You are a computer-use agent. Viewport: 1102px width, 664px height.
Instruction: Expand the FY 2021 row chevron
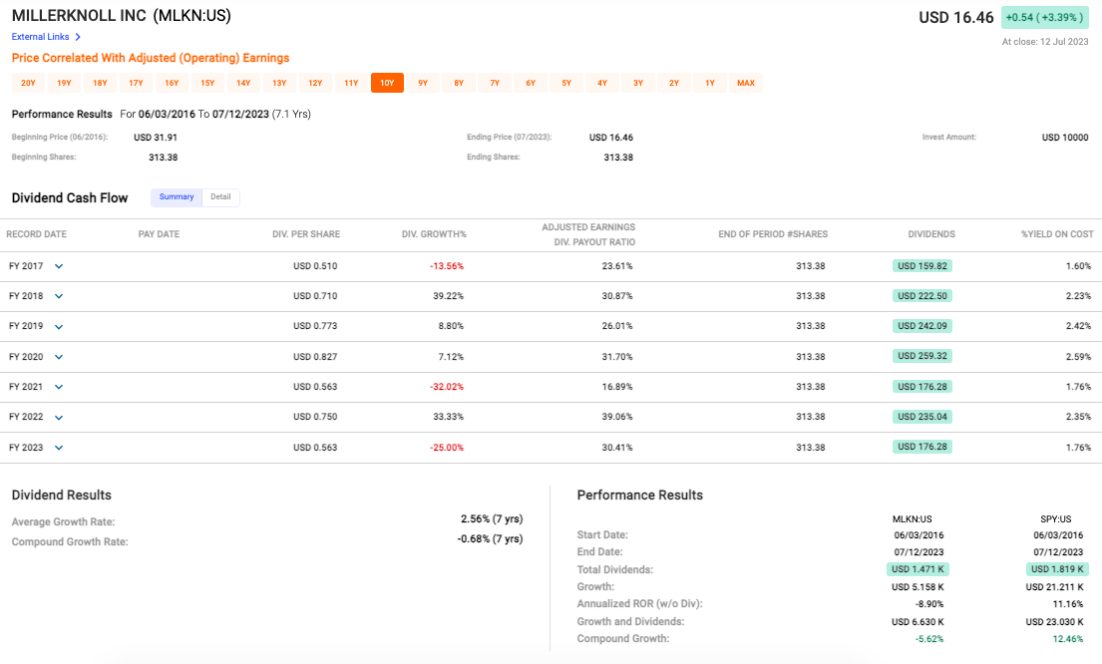point(59,387)
